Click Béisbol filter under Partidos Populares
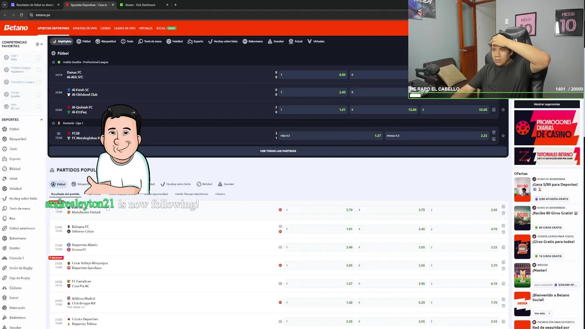585x329 pixels. pos(204,184)
